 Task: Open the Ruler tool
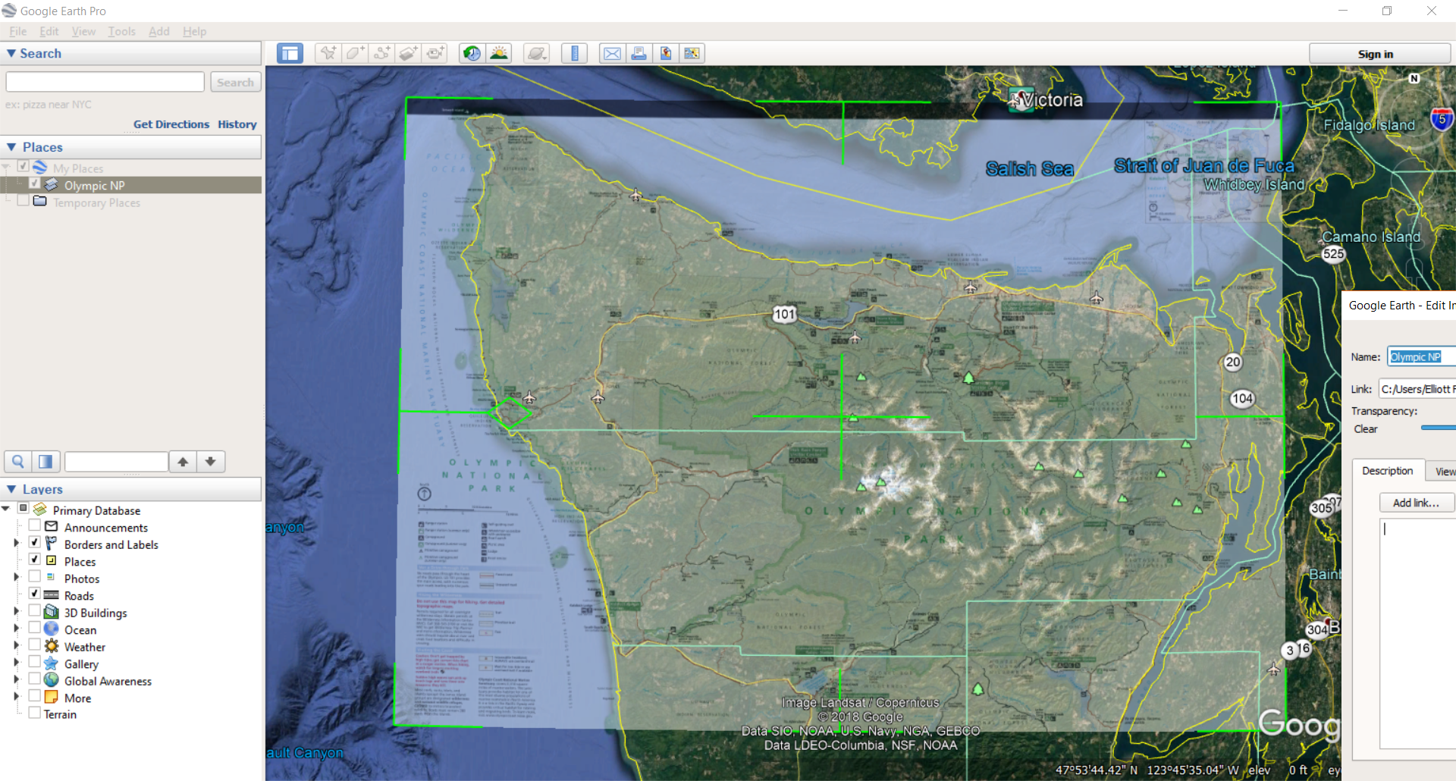[x=574, y=53]
